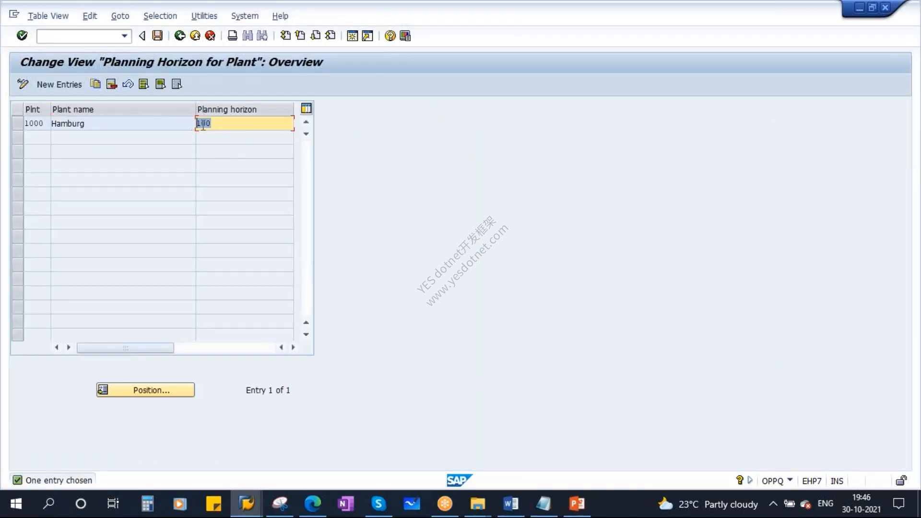Click the Create New Session icon
This screenshot has height=518, width=921.
353,36
